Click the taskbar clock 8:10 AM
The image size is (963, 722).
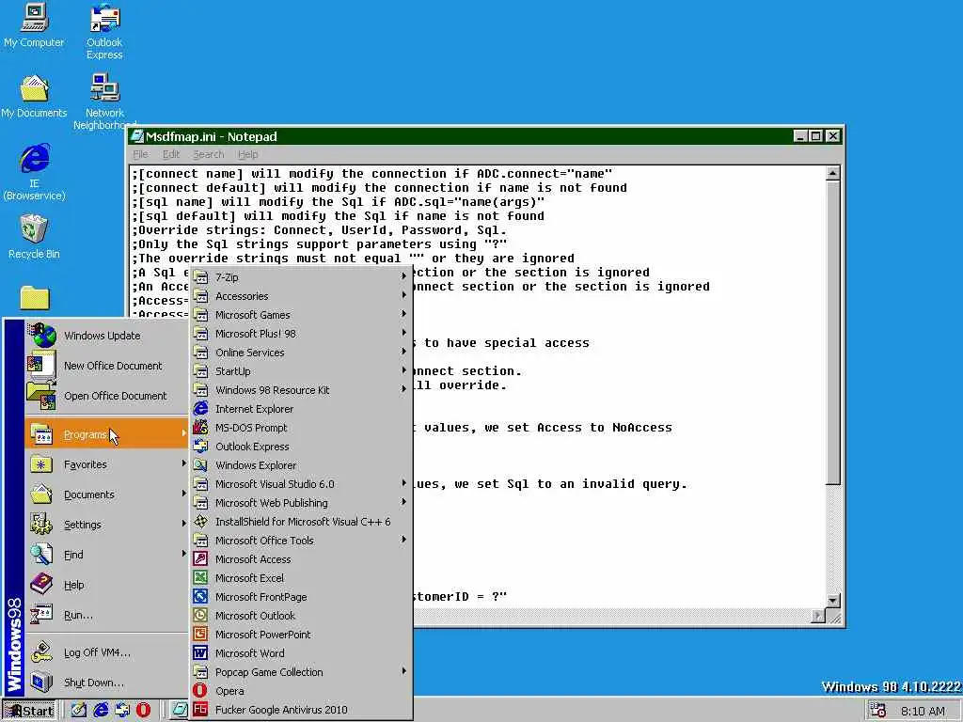(924, 711)
